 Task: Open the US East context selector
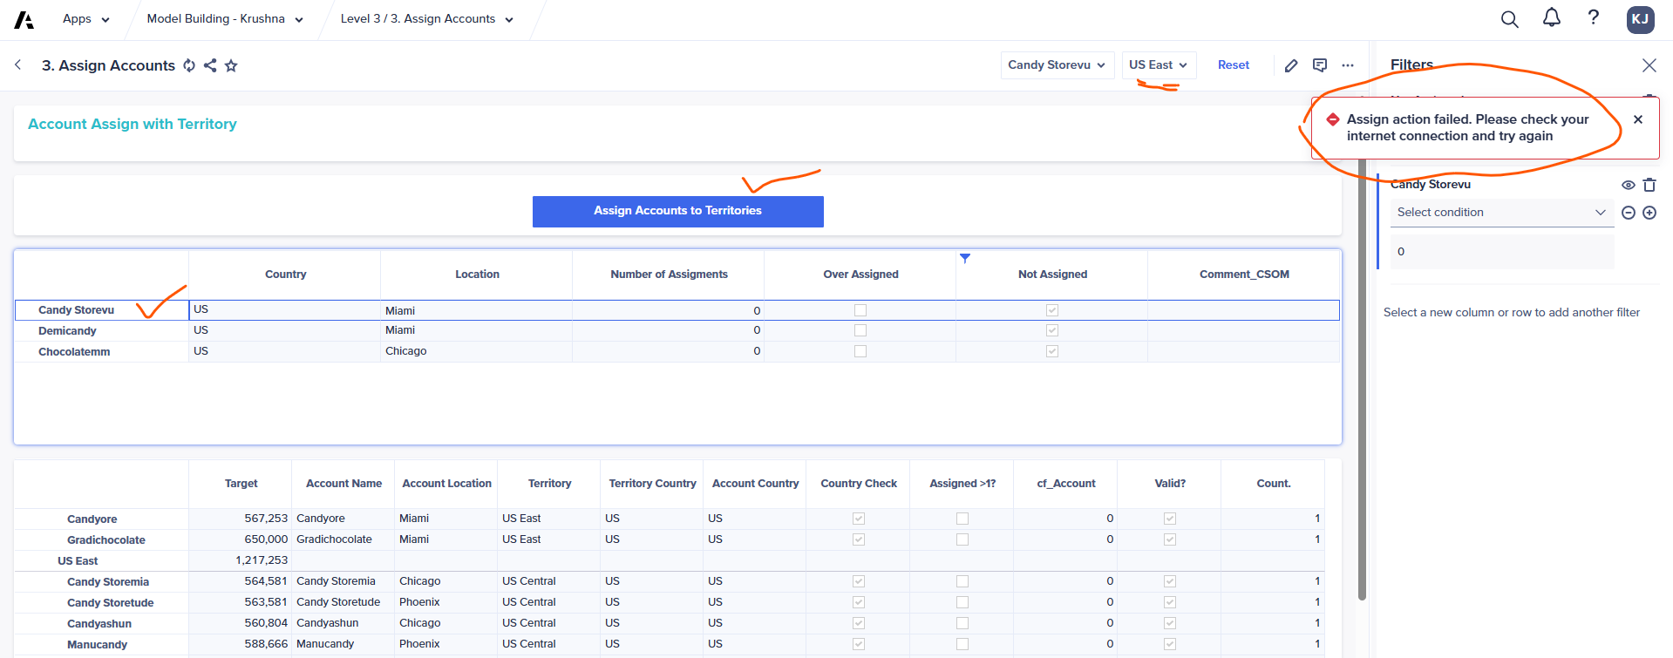pyautogui.click(x=1159, y=65)
